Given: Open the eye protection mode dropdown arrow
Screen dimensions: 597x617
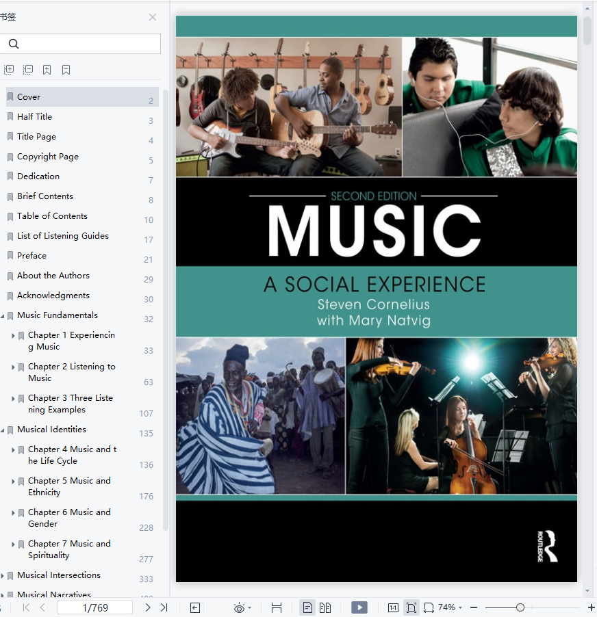Looking at the screenshot, I should pos(250,608).
